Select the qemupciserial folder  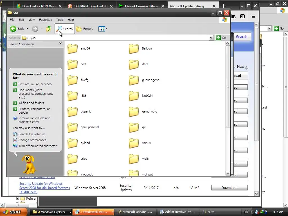pyautogui.click(x=83, y=127)
